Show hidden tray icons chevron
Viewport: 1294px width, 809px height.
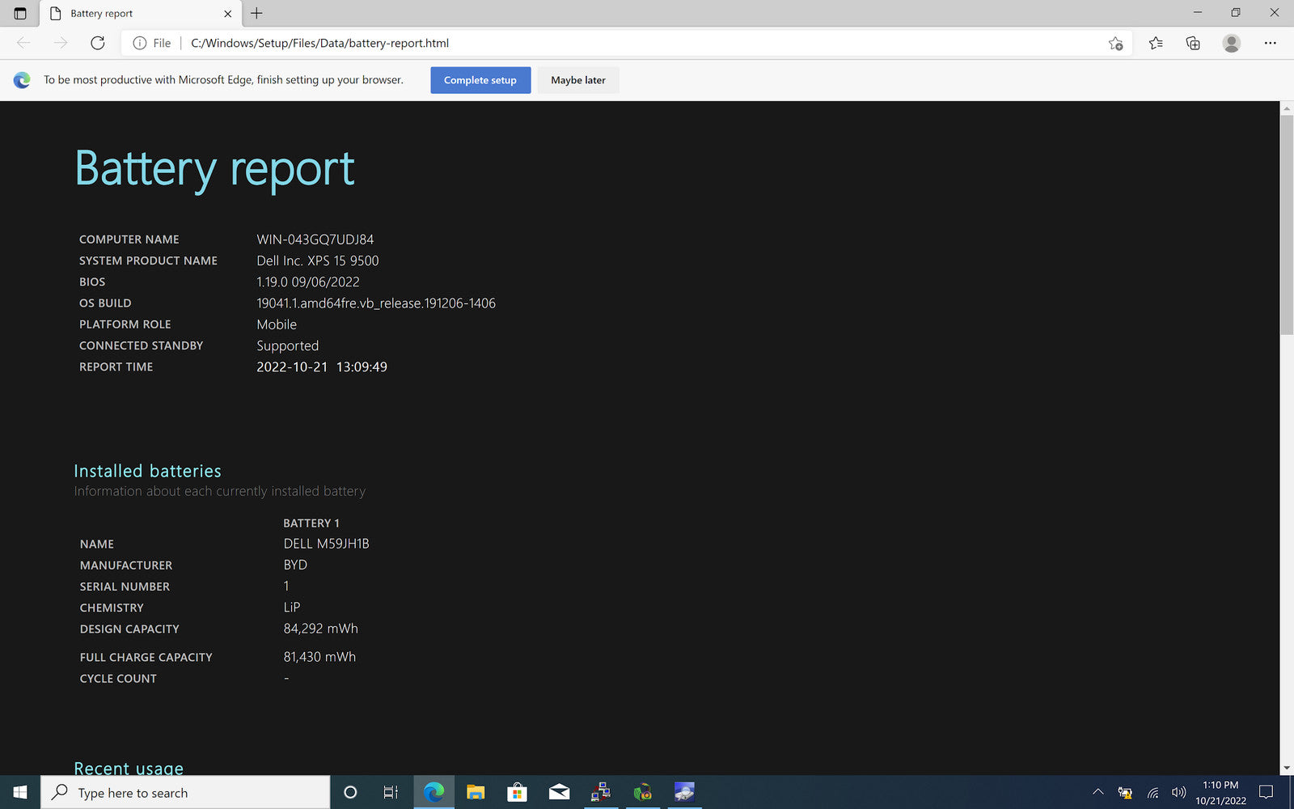pos(1097,792)
